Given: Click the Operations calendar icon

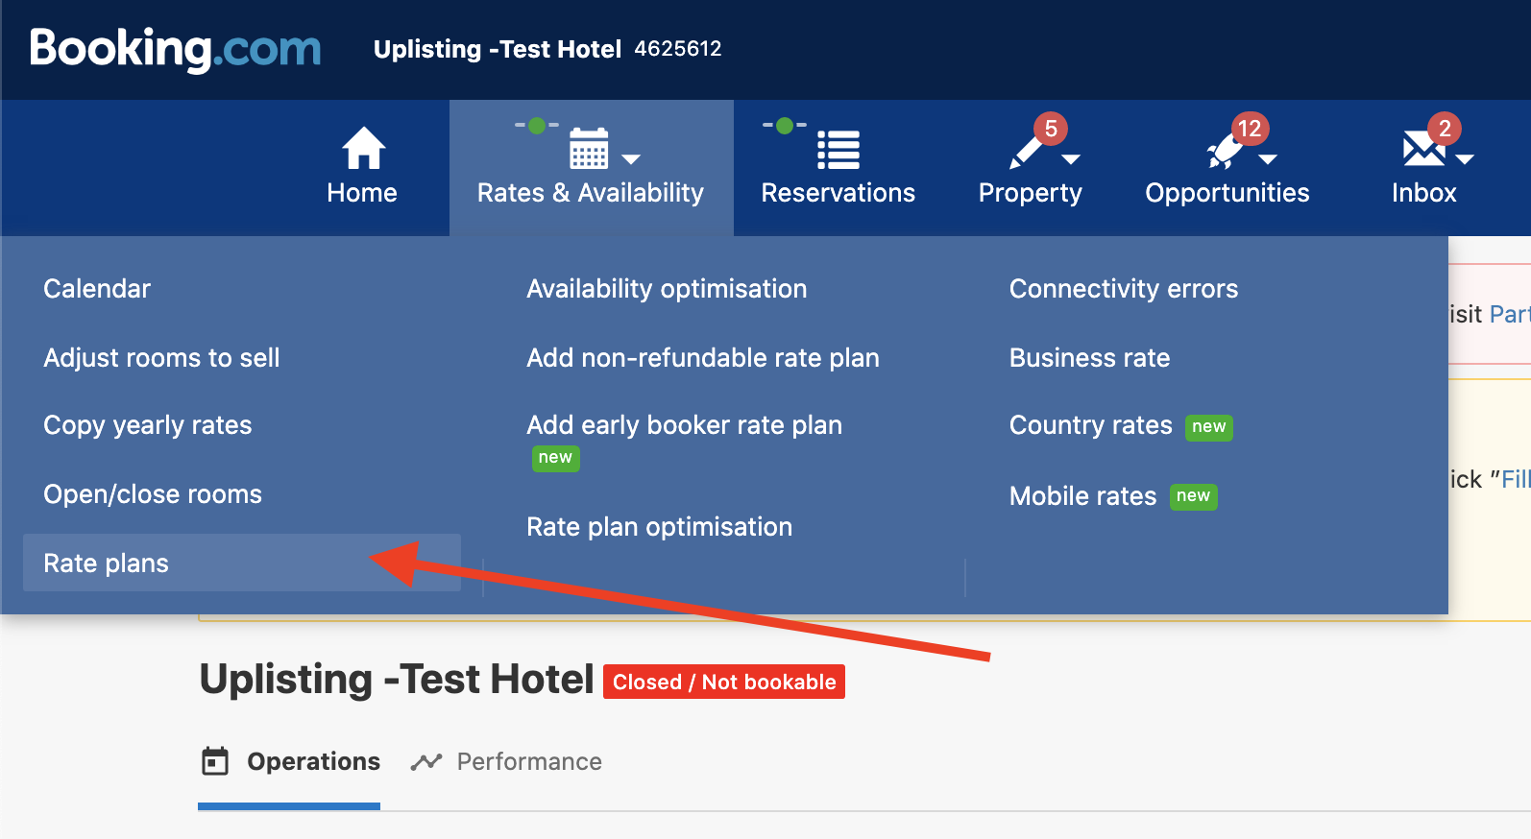Looking at the screenshot, I should click(x=215, y=761).
